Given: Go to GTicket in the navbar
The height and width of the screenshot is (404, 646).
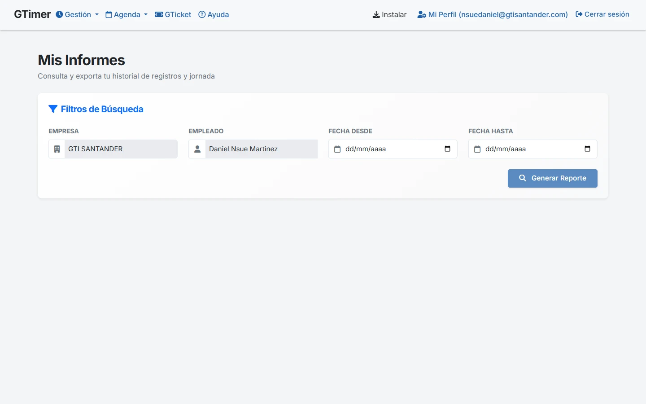Looking at the screenshot, I should click(173, 14).
